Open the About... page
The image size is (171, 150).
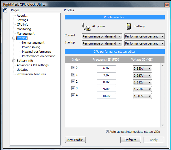pos(23,16)
